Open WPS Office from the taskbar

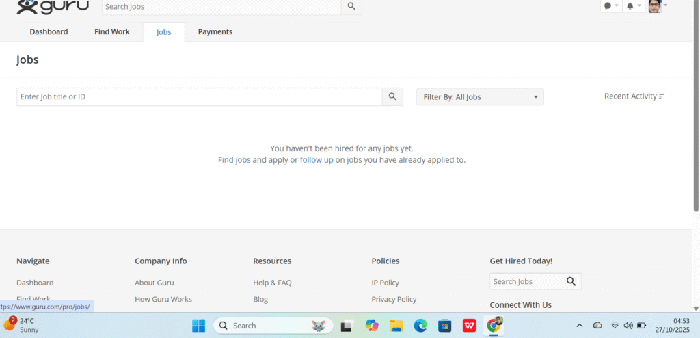470,326
